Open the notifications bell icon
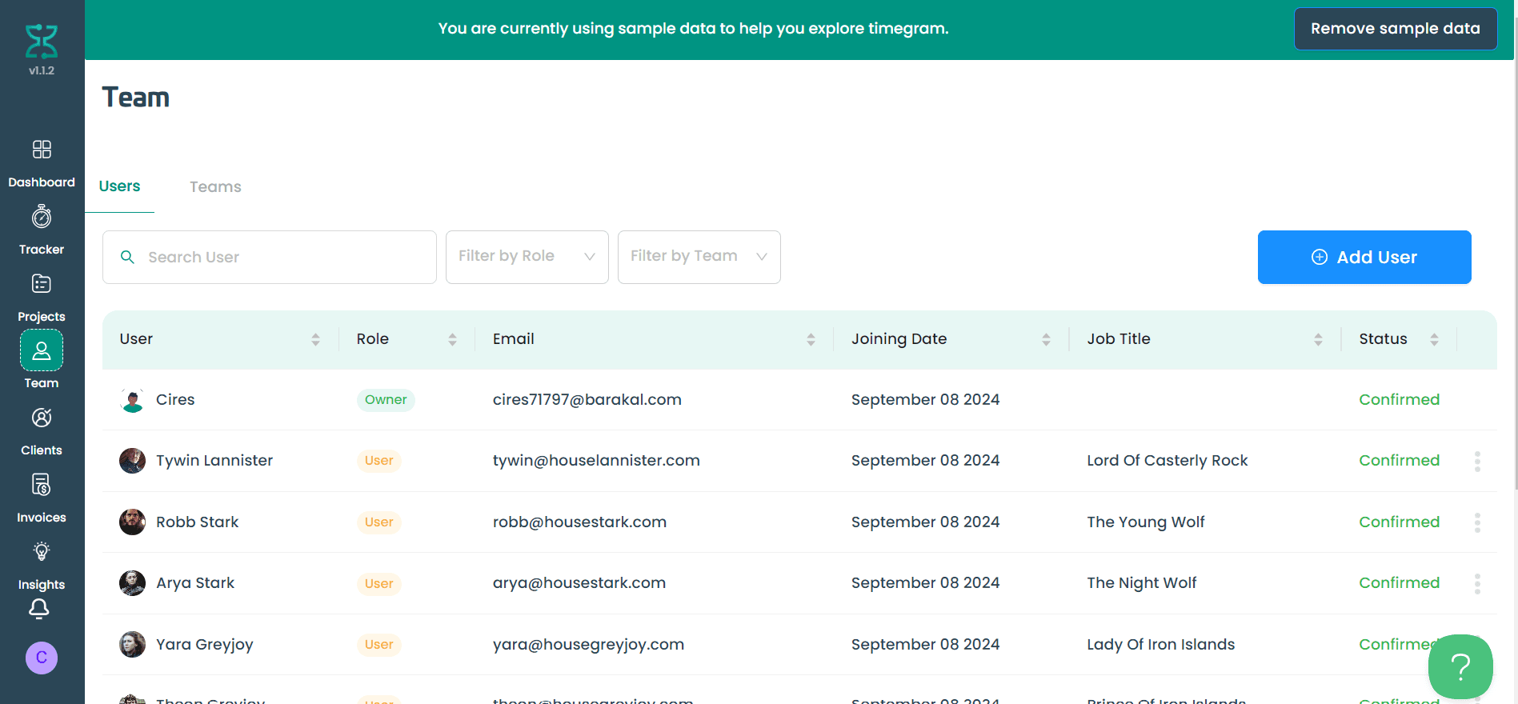1518x704 pixels. pos(39,610)
